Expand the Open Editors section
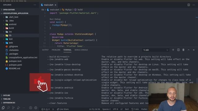198x111 pixels. [19, 10]
